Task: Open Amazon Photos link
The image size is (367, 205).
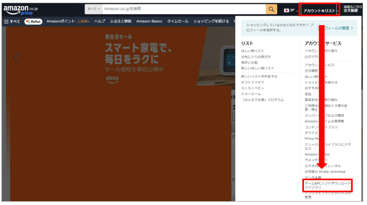Action: click(317, 155)
